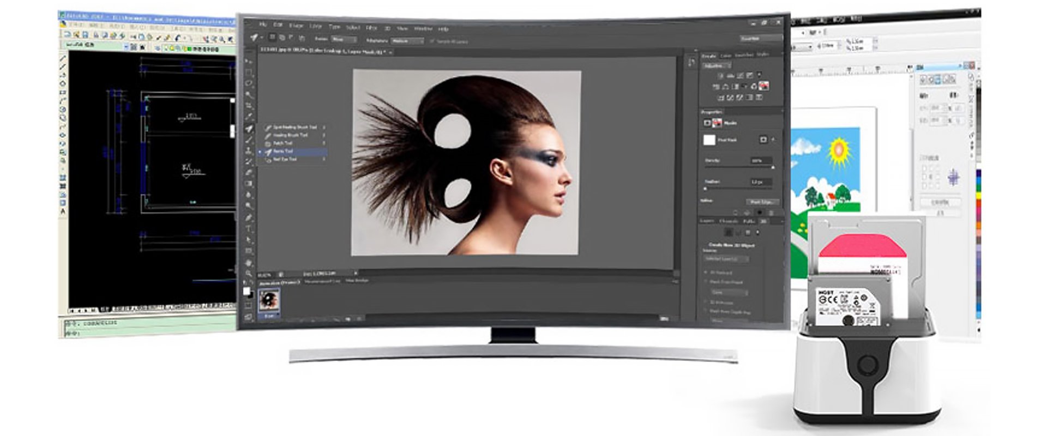
Task: Select the 3D Postcard radio option
Action: [x=706, y=272]
